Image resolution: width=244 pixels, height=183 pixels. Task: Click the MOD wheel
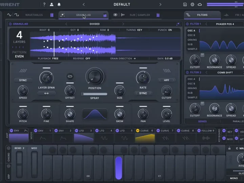tap(34, 164)
